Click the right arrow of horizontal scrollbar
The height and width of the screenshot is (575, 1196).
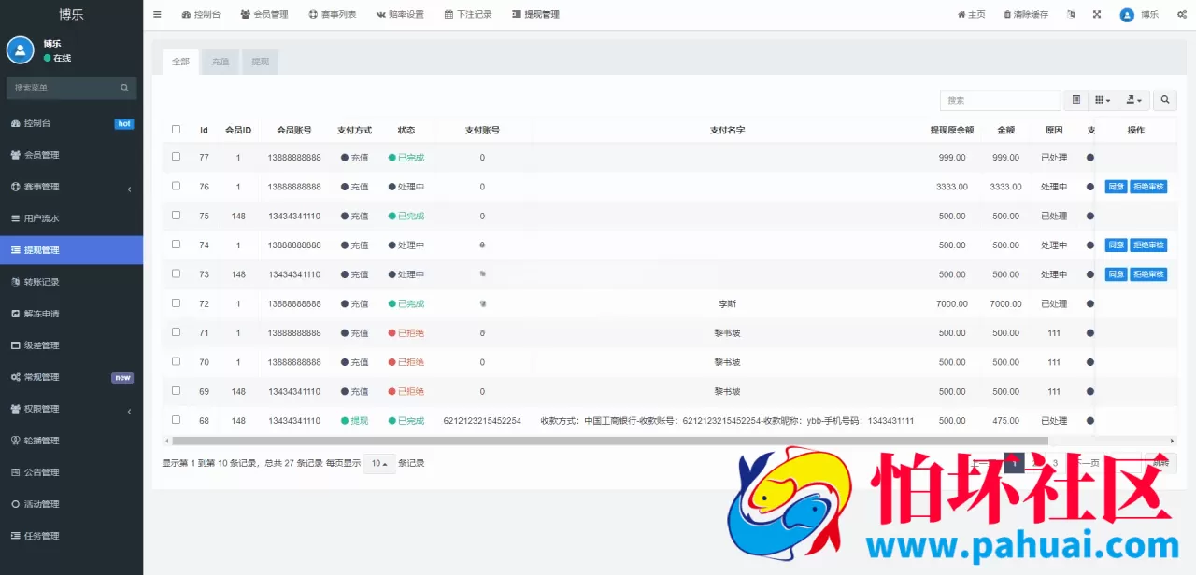(x=1173, y=441)
